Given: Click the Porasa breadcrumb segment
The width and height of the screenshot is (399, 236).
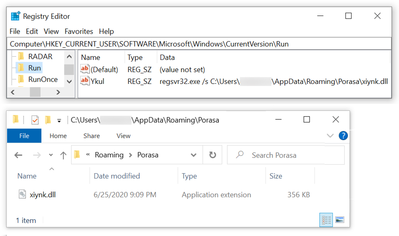Looking at the screenshot, I should (148, 155).
